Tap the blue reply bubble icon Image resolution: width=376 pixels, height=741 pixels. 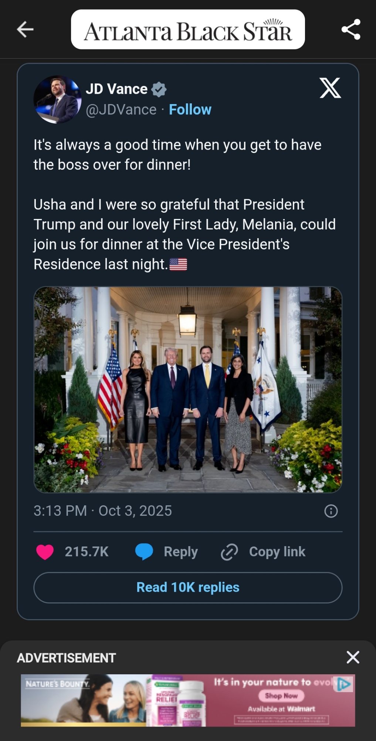(x=144, y=551)
